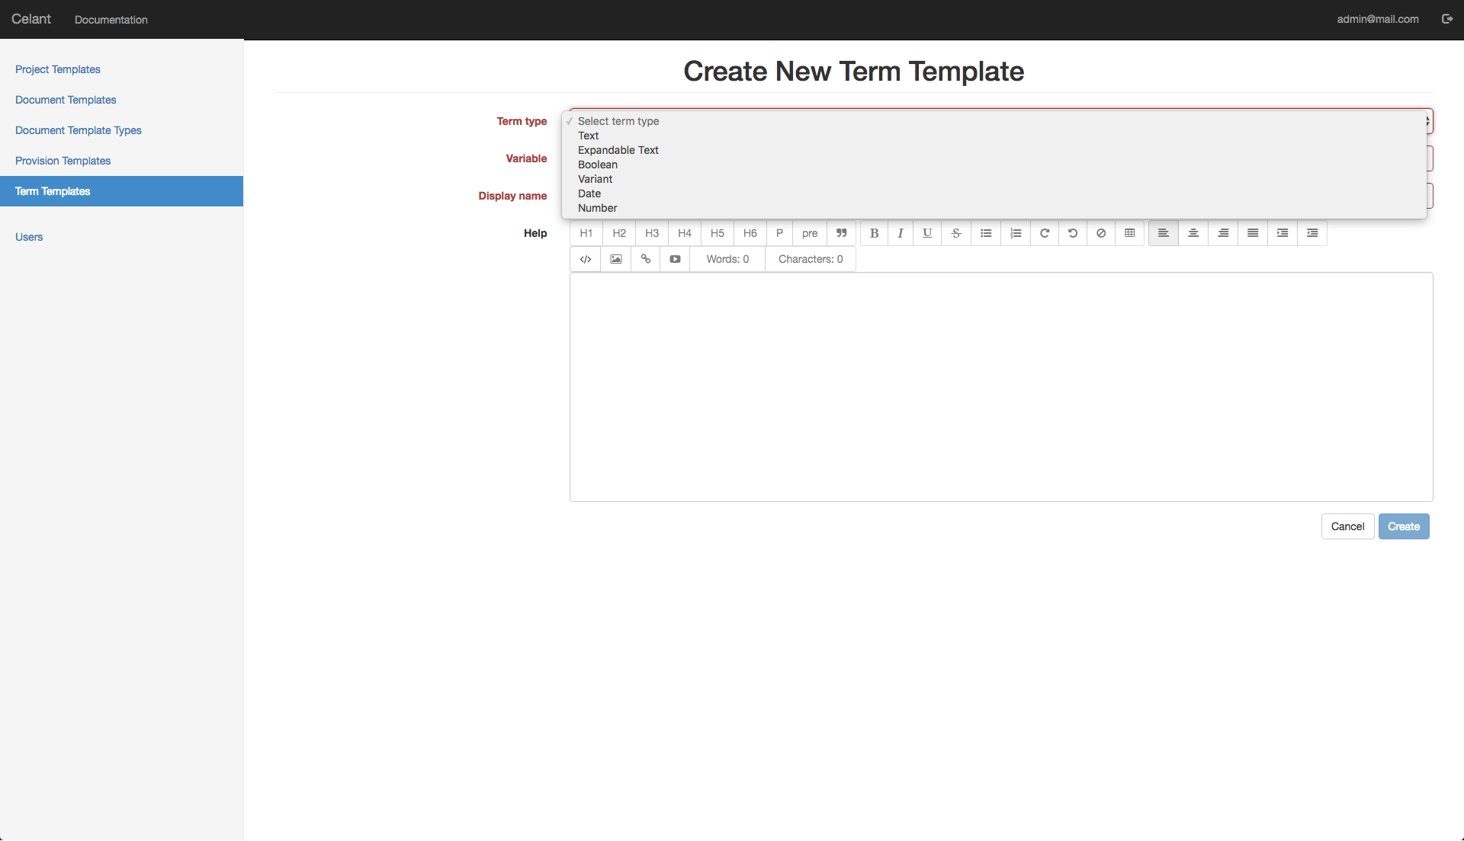Apply an unordered bullet list
Viewport: 1464px width, 841px height.
click(x=985, y=233)
